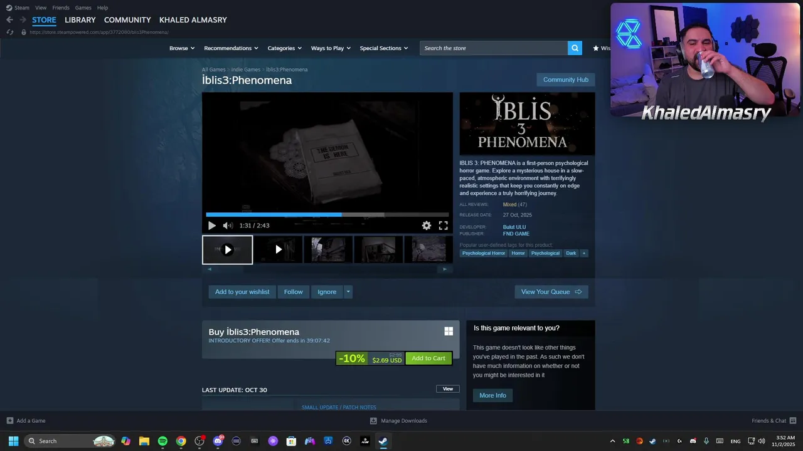Image resolution: width=803 pixels, height=451 pixels.
Task: Open Microsoft Store from the taskbar
Action: (291, 441)
